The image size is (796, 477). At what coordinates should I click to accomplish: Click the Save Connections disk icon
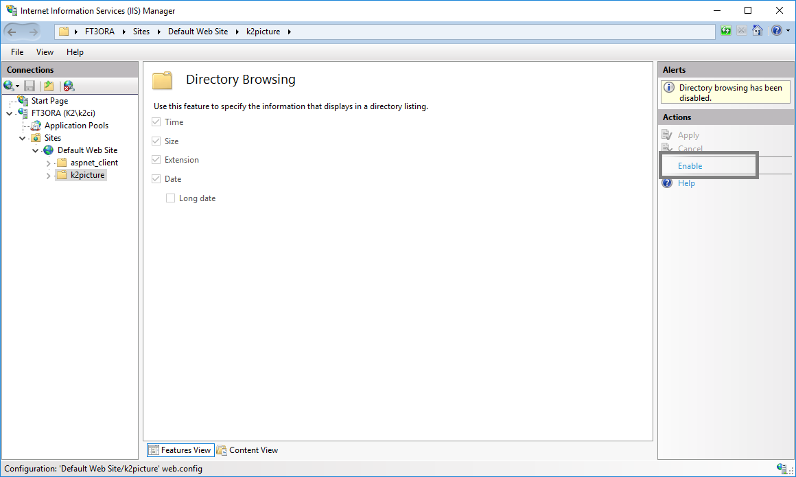tap(30, 85)
